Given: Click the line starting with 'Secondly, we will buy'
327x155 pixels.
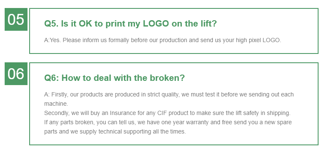Looking at the screenshot, I should [x=167, y=113].
